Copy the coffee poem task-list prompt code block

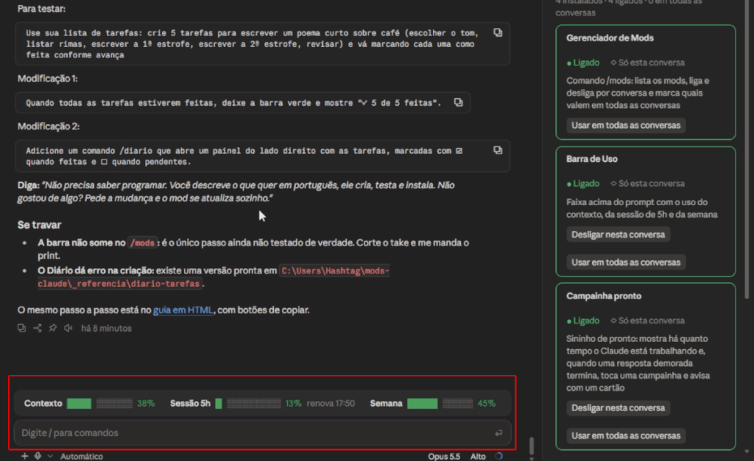498,32
